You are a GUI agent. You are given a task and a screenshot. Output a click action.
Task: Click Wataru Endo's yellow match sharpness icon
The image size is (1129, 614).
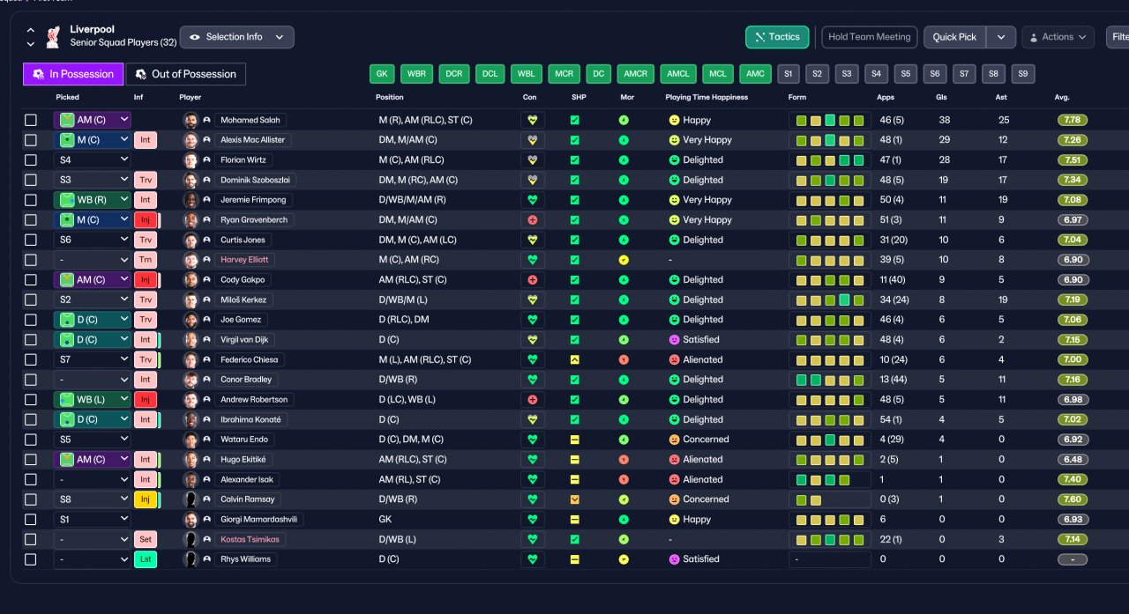[574, 440]
